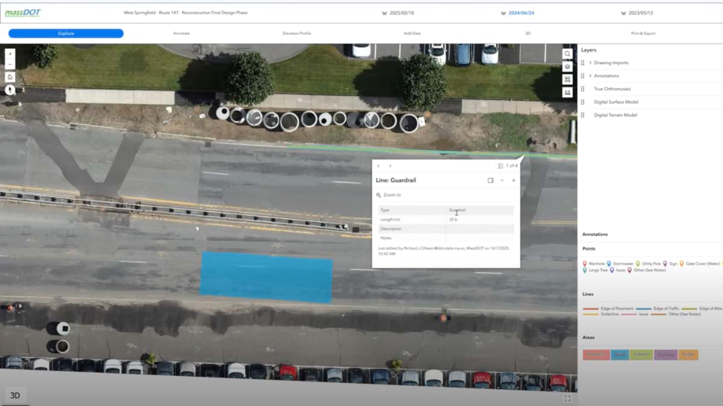Grab the drag handle for Drawing Imports
This screenshot has width=723, height=406.
[x=583, y=63]
